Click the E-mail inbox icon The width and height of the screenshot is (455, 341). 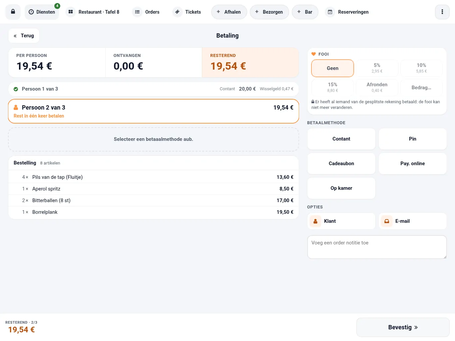coord(387,221)
